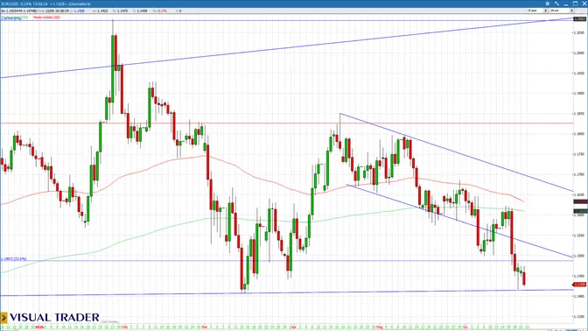
Task: Click the red current price tag 1.1428
Action: coord(580,285)
